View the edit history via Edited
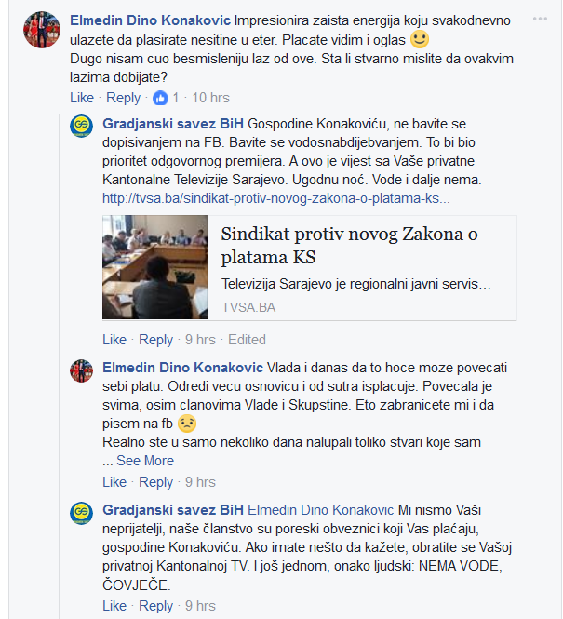563x619 pixels. 247,340
